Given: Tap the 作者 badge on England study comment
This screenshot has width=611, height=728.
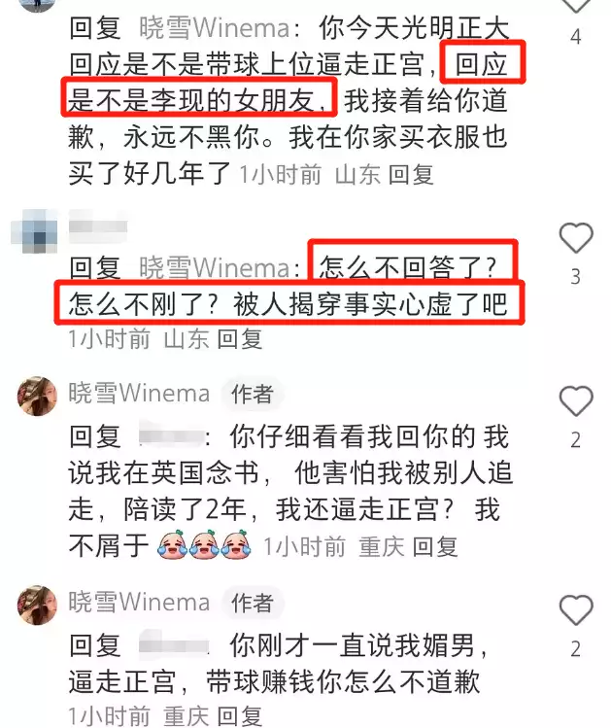Looking at the screenshot, I should pyautogui.click(x=253, y=395).
